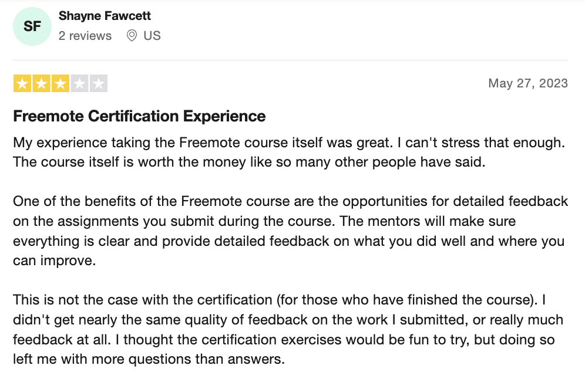Click the location pin icon
585x379 pixels.
[x=132, y=36]
